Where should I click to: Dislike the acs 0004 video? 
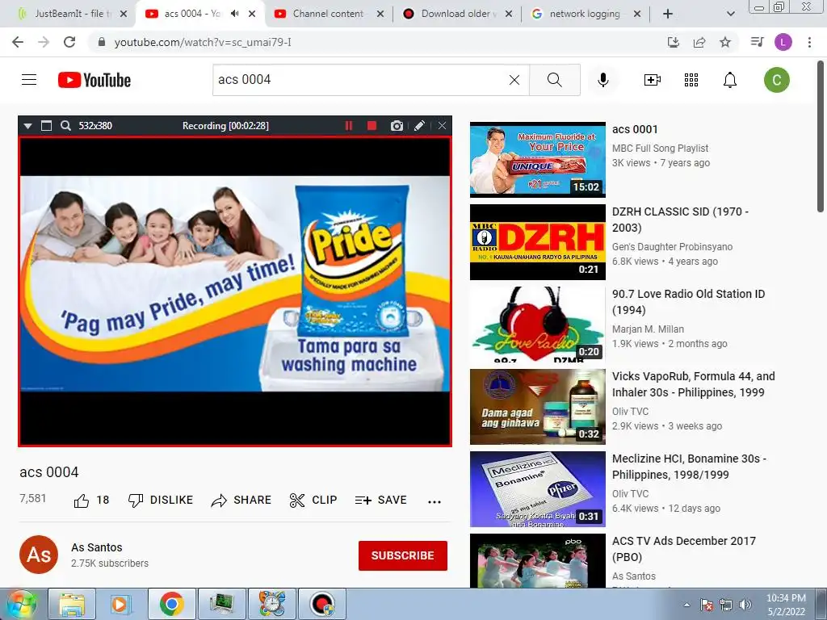pos(161,501)
